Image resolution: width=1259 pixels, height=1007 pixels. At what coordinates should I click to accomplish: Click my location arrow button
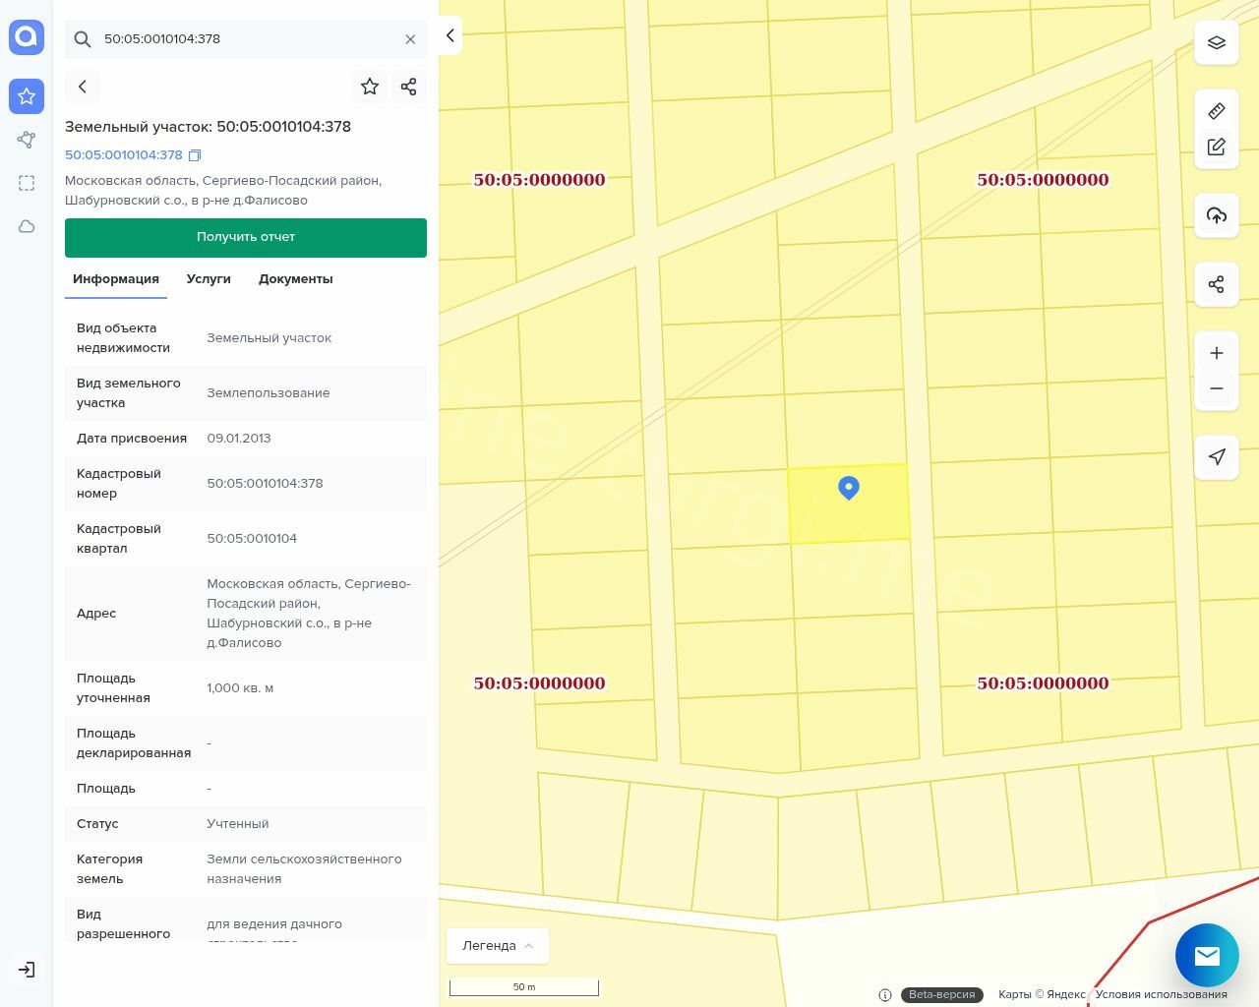pyautogui.click(x=1216, y=456)
